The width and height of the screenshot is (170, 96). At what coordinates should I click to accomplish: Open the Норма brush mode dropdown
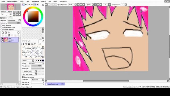coord(28,61)
